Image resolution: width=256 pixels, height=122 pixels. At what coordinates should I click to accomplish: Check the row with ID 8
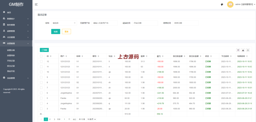pyautogui.click(x=41, y=82)
